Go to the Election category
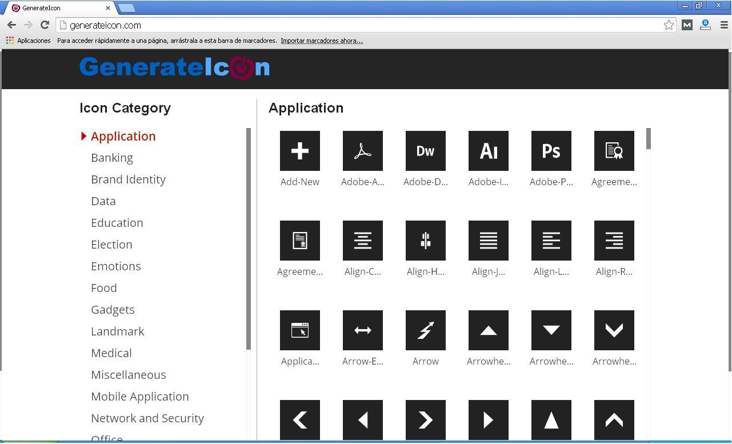The height and width of the screenshot is (444, 732). (x=111, y=245)
